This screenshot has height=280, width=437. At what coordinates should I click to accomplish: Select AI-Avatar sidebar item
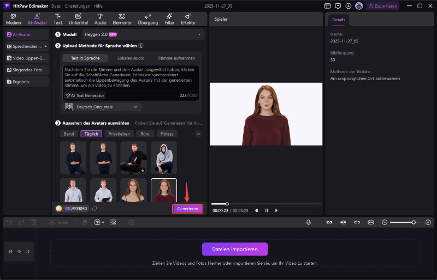27,34
